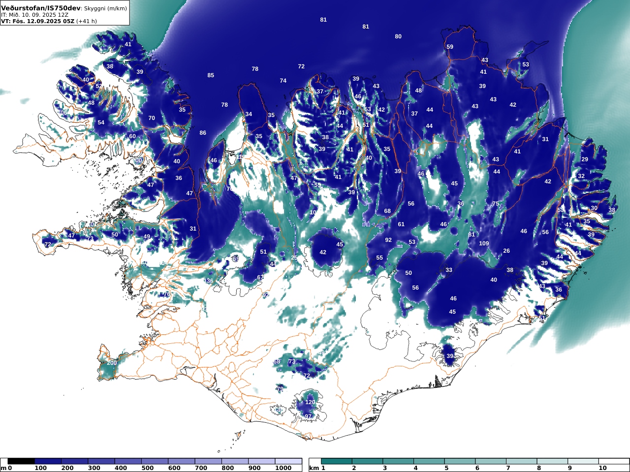The image size is (630, 472).
Task: Click the 'VT: Fös. 12.09.2025 05Z' line
Action: [37, 21]
